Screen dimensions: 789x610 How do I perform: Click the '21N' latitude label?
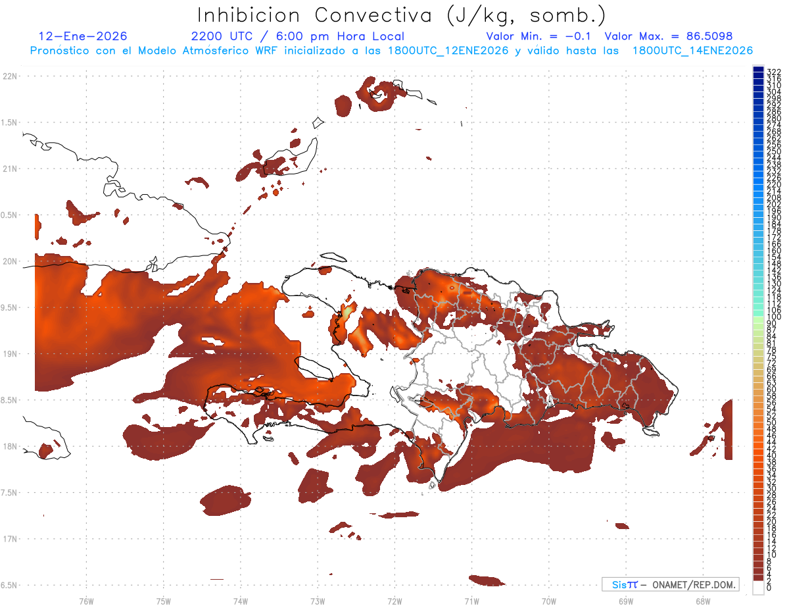pos(9,168)
